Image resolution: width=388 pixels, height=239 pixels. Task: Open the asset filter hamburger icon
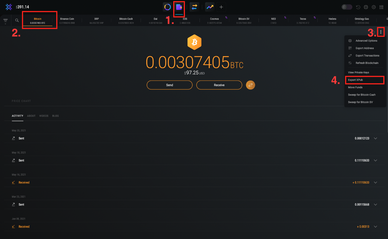click(5, 20)
